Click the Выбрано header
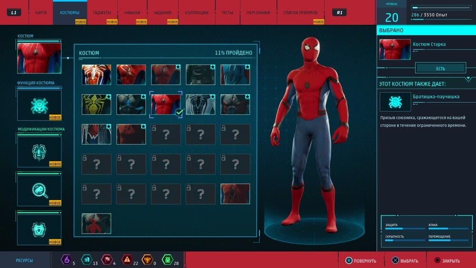 coord(426,30)
